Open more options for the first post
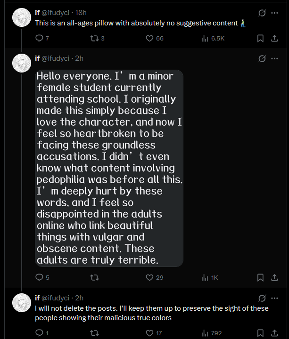 pyautogui.click(x=274, y=13)
